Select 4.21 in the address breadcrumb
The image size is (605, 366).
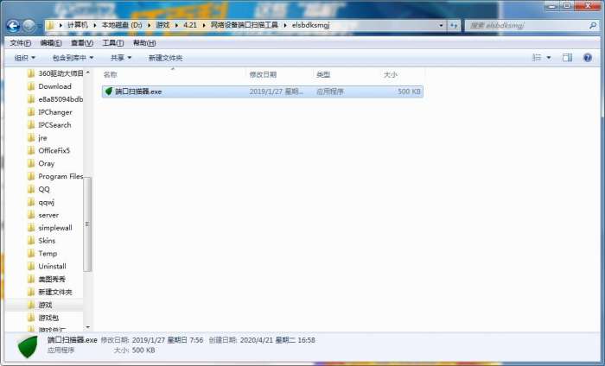point(190,25)
